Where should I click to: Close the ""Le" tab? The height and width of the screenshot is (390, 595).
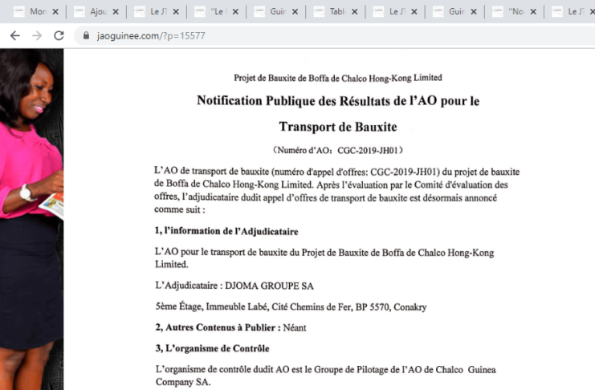click(235, 12)
